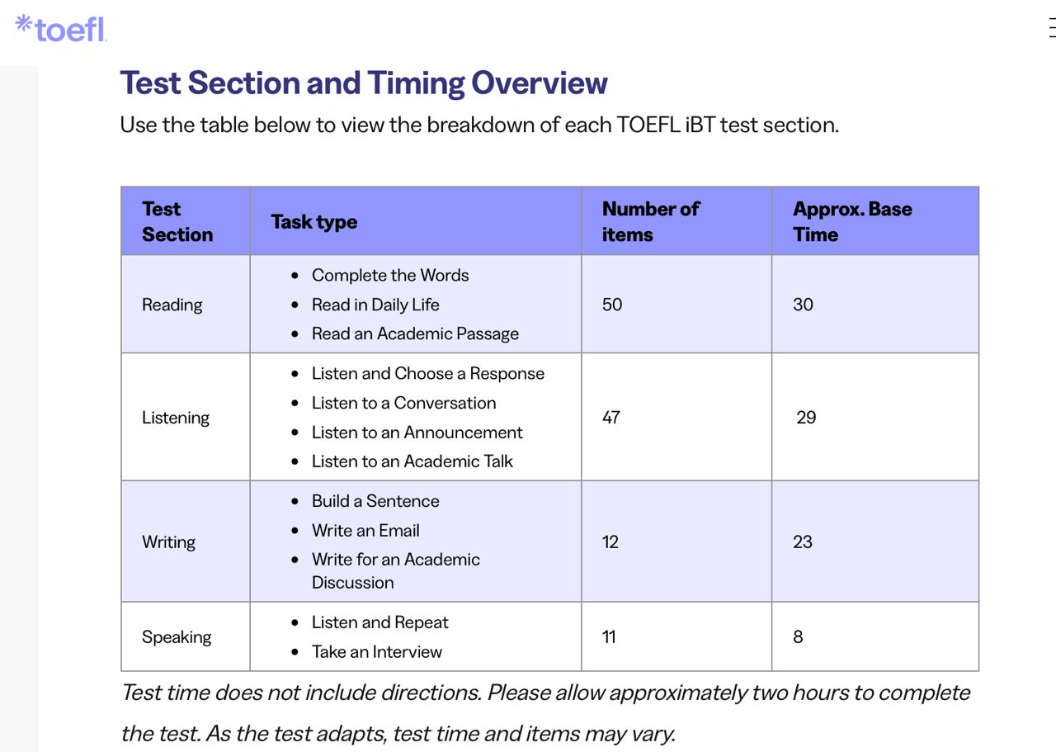Click the Listening row label

176,418
